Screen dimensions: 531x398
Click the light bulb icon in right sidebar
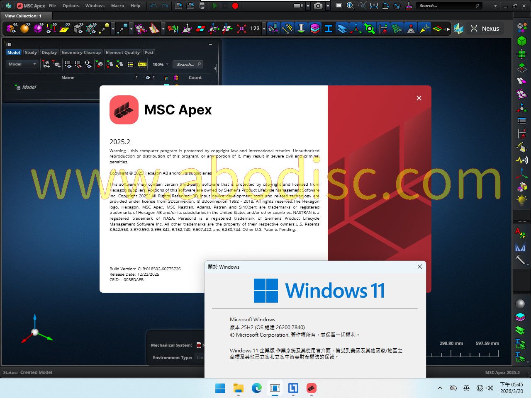click(x=521, y=200)
